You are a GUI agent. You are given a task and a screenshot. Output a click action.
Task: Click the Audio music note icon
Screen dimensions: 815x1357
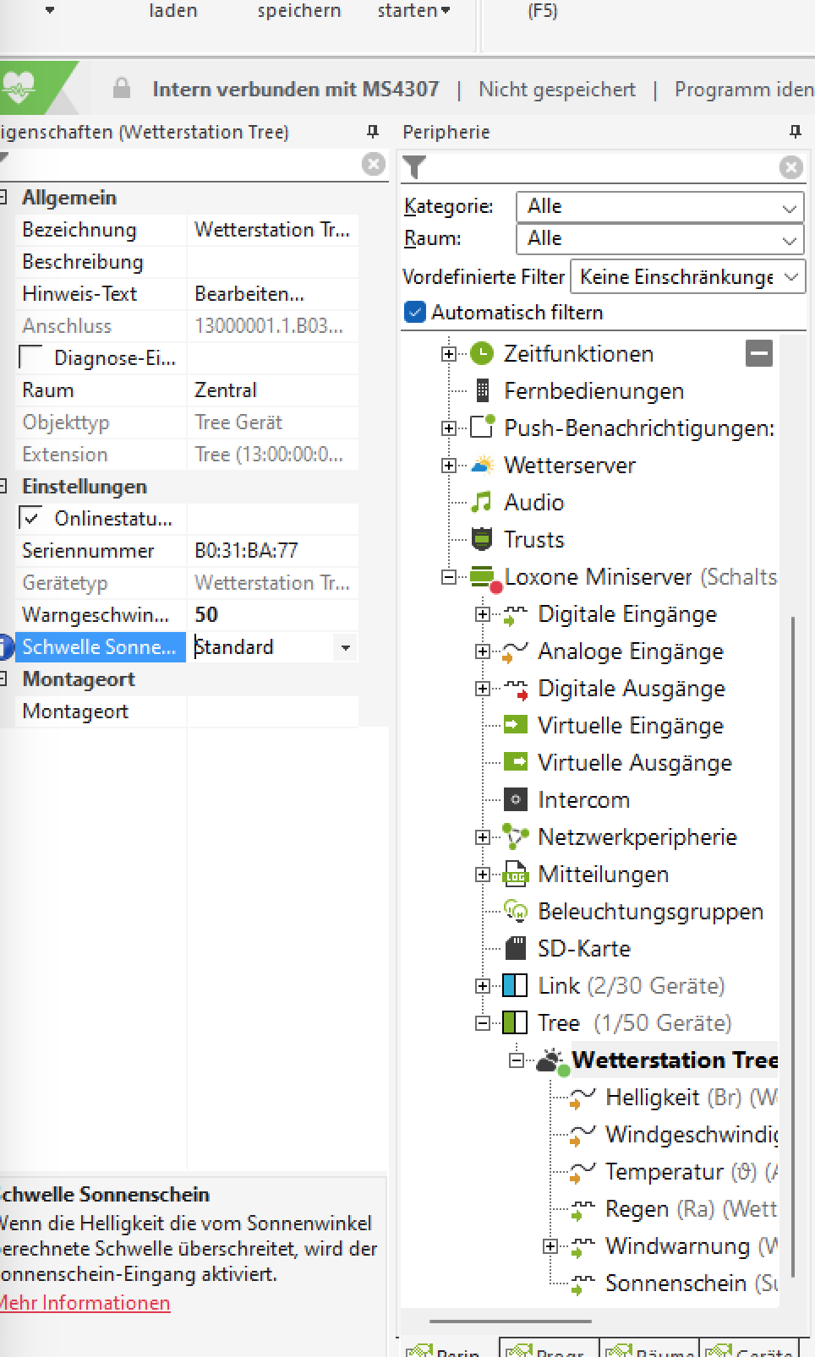(x=481, y=502)
